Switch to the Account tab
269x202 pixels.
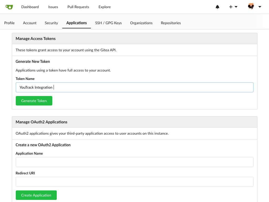point(30,23)
